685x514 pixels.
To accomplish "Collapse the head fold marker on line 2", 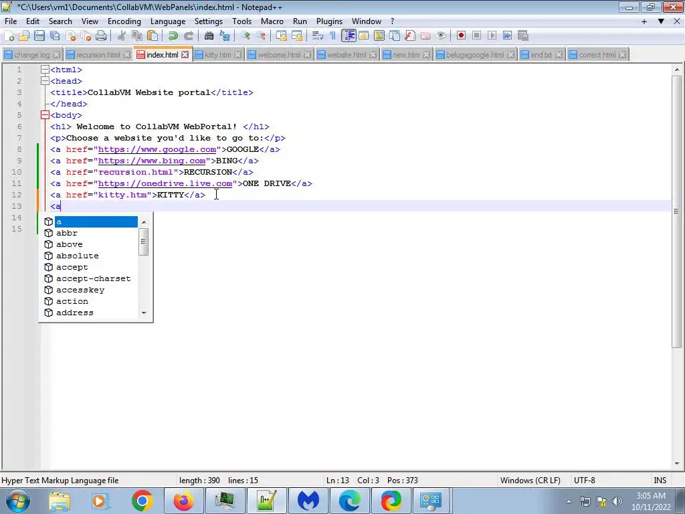I will 45,81.
